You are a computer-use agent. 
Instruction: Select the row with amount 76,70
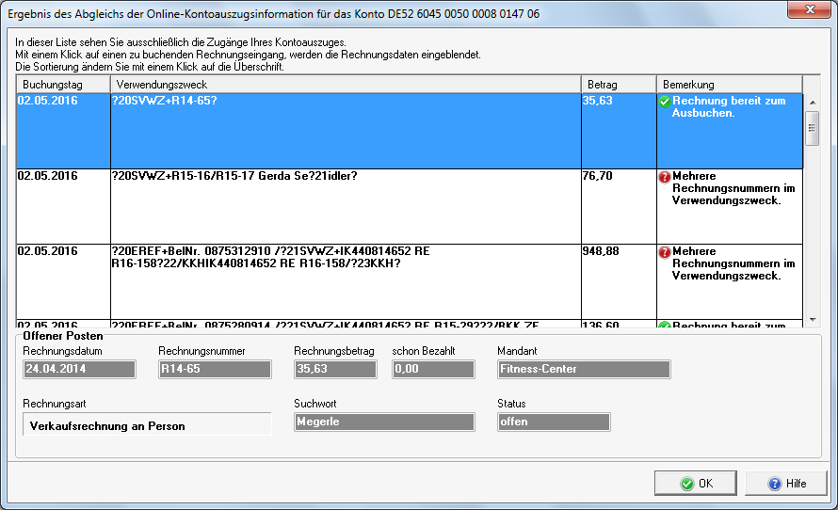click(x=345, y=205)
